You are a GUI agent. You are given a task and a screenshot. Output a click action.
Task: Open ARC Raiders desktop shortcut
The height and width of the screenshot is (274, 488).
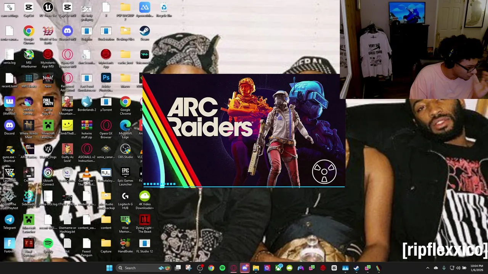tap(29, 151)
